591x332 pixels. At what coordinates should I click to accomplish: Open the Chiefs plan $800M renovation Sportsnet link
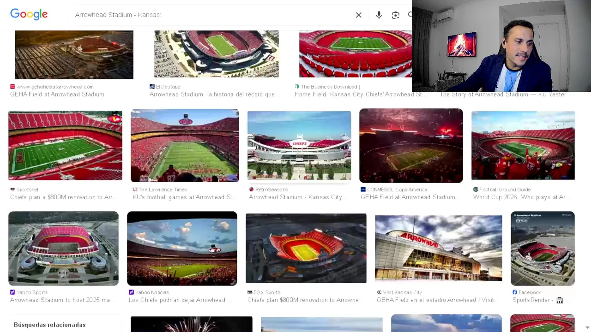pos(61,197)
